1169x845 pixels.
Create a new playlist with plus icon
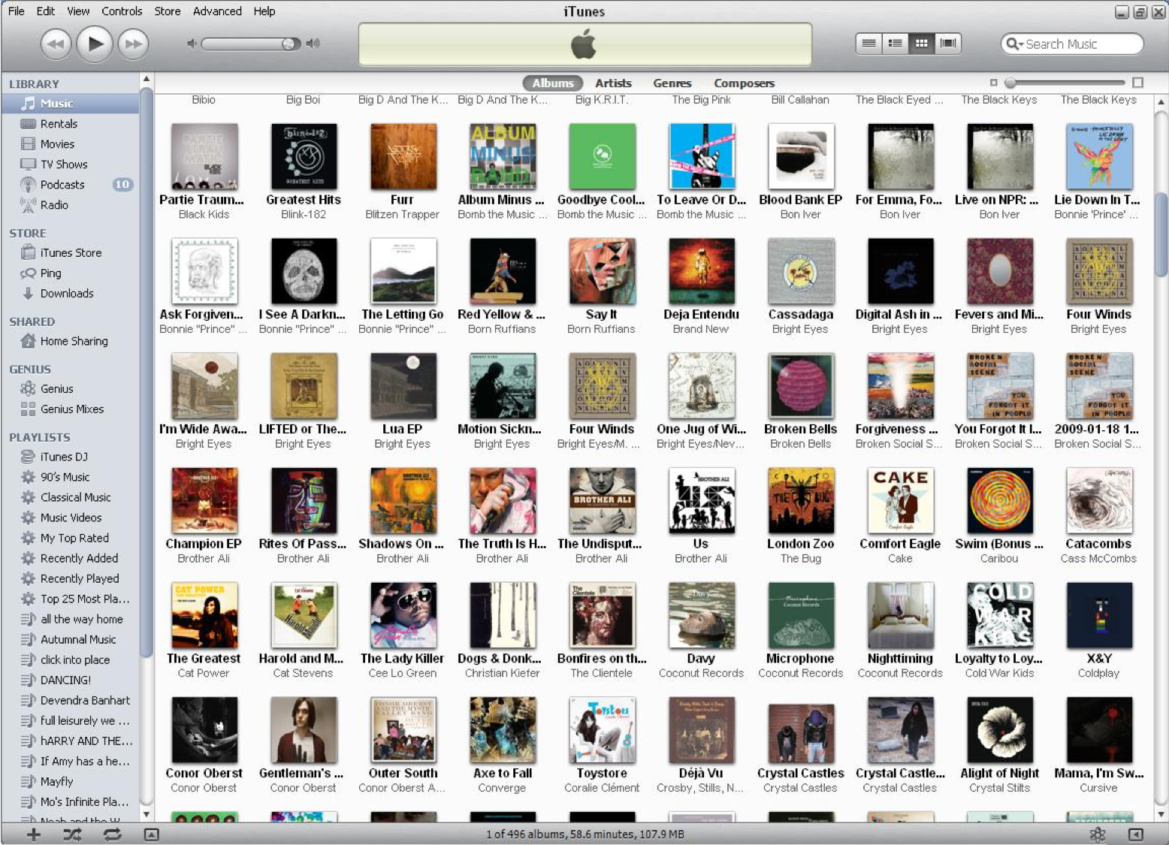[x=34, y=834]
